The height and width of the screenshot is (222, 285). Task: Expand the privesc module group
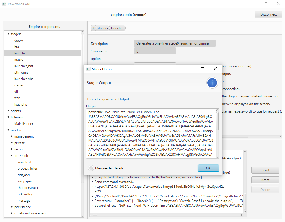click(12, 143)
